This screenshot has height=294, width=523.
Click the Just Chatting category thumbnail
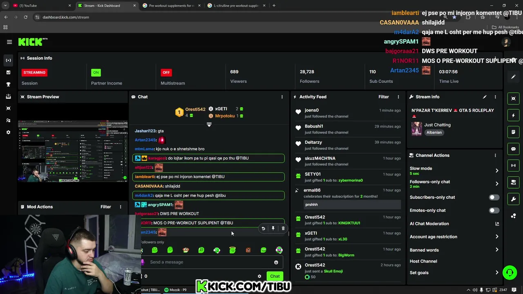416,128
